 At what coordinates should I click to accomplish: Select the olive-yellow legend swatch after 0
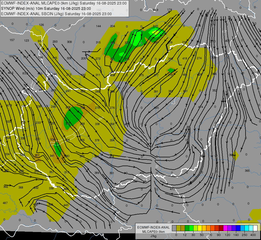(x=178, y=228)
